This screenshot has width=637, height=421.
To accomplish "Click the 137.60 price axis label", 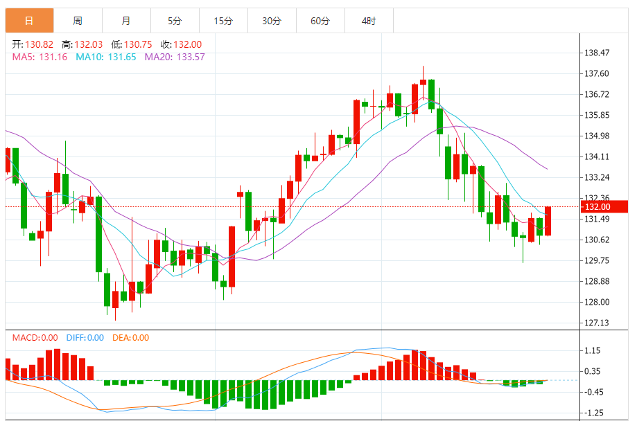I will pos(597,73).
